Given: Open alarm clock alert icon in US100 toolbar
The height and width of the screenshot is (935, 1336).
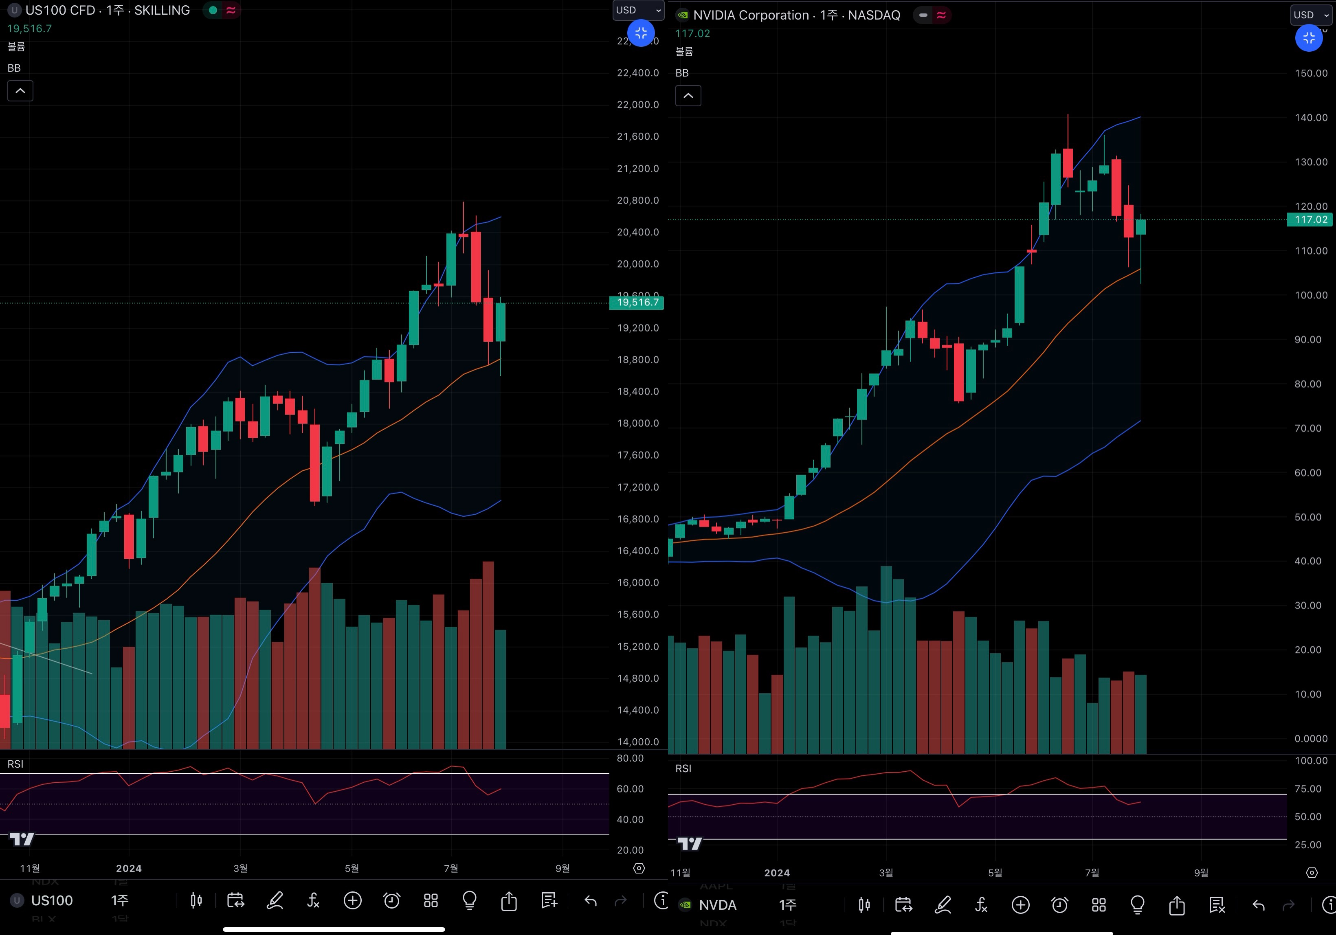Looking at the screenshot, I should 391,901.
